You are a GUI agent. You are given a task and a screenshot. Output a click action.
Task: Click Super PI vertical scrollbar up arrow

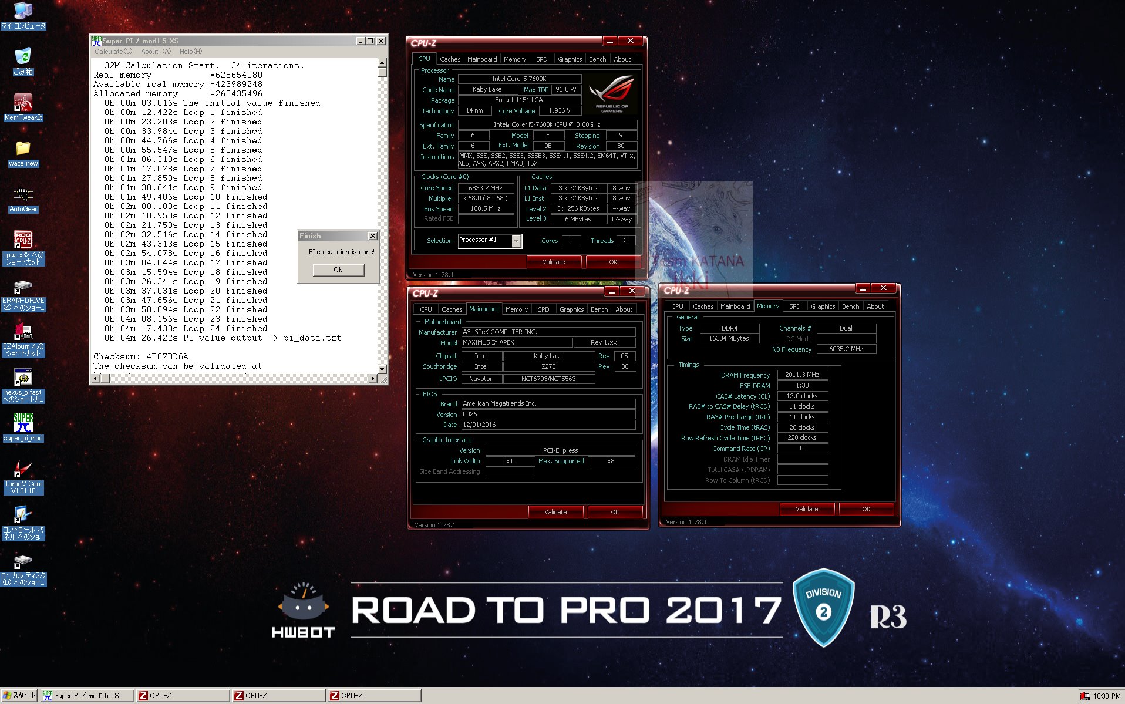coord(382,63)
